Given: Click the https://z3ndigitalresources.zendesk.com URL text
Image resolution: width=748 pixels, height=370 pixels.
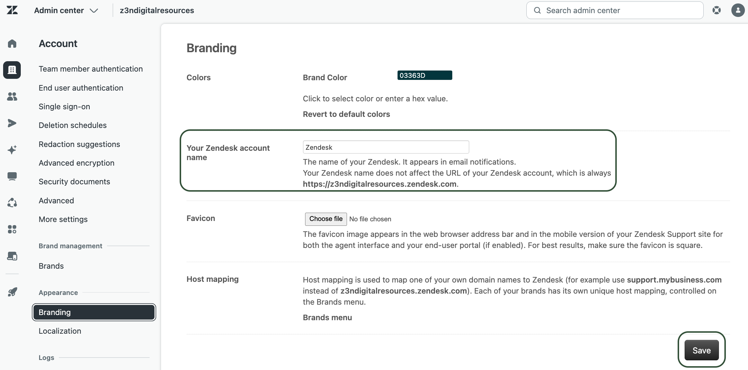Looking at the screenshot, I should point(380,184).
